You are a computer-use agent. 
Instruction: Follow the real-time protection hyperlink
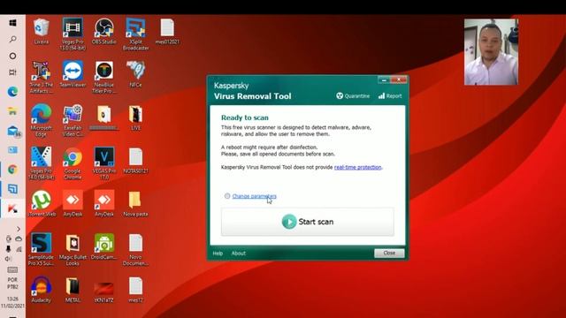click(357, 167)
